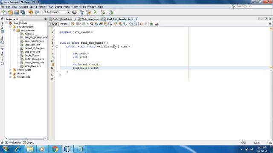The height and width of the screenshot is (153, 273).
Task: Click the Open Project toolbar icon
Action: (17, 12)
